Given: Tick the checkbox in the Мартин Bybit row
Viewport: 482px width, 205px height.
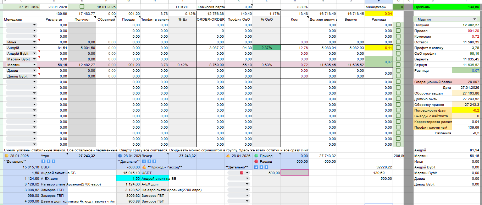Looking at the screenshot, I should pyautogui.click(x=398, y=59).
